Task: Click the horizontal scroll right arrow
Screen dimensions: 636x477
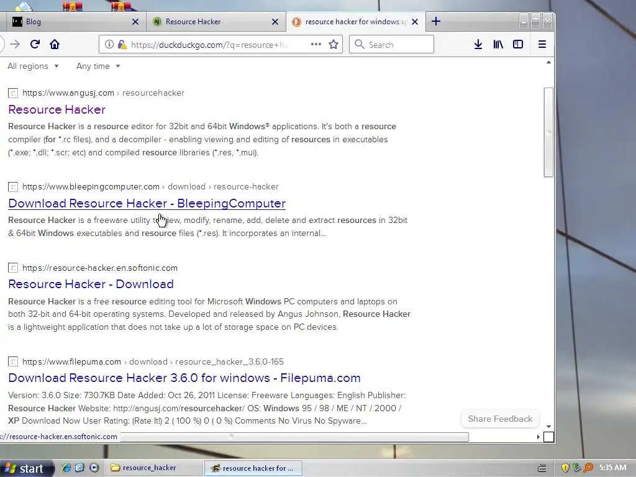Action: point(538,437)
